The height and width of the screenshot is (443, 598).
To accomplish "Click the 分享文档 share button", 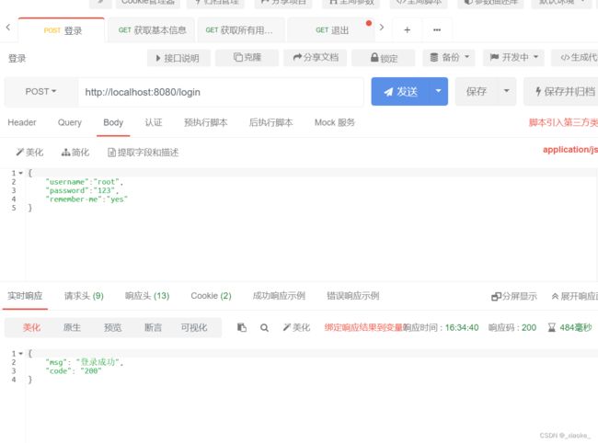I will point(315,58).
